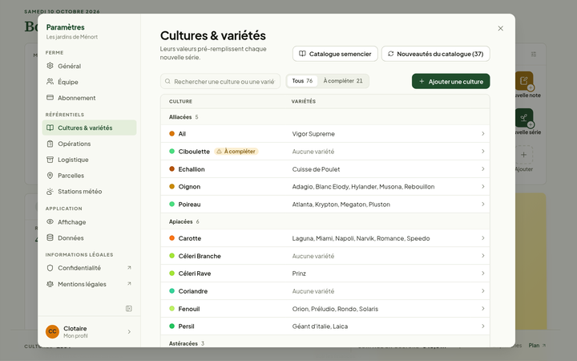Click the Ajouter plus tile behind dialog
This screenshot has height=361, width=577.
pos(523,155)
